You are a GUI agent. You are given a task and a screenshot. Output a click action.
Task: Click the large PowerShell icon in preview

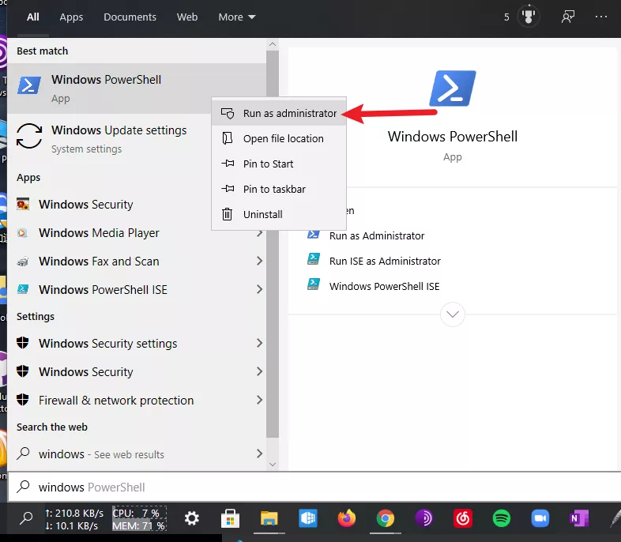point(452,88)
